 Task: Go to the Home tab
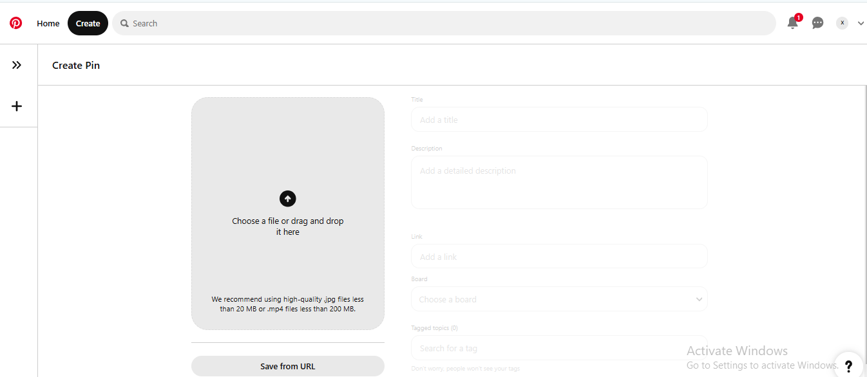(x=48, y=23)
